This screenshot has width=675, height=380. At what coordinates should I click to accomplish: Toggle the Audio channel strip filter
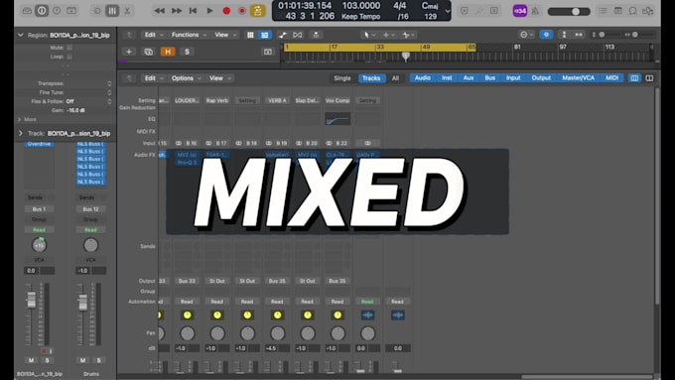click(x=422, y=78)
